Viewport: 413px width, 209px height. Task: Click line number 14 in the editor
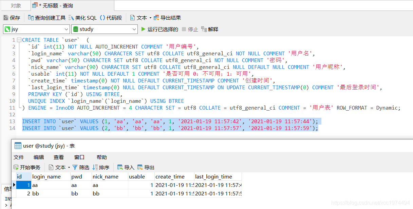point(12,128)
